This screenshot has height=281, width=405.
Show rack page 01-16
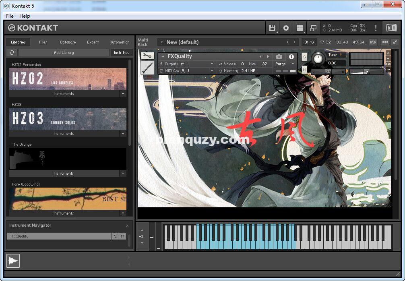(x=309, y=42)
